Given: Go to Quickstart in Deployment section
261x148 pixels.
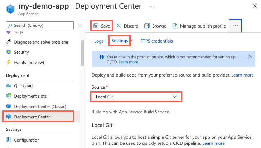Looking at the screenshot, I should point(24,86).
